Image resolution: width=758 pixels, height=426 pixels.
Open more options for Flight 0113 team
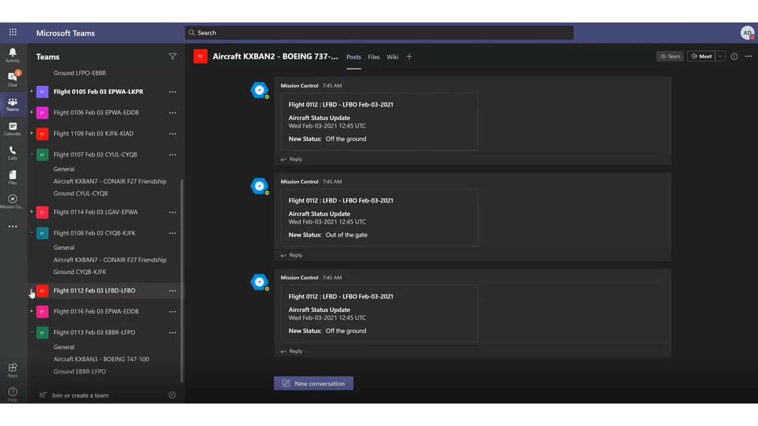tap(172, 333)
